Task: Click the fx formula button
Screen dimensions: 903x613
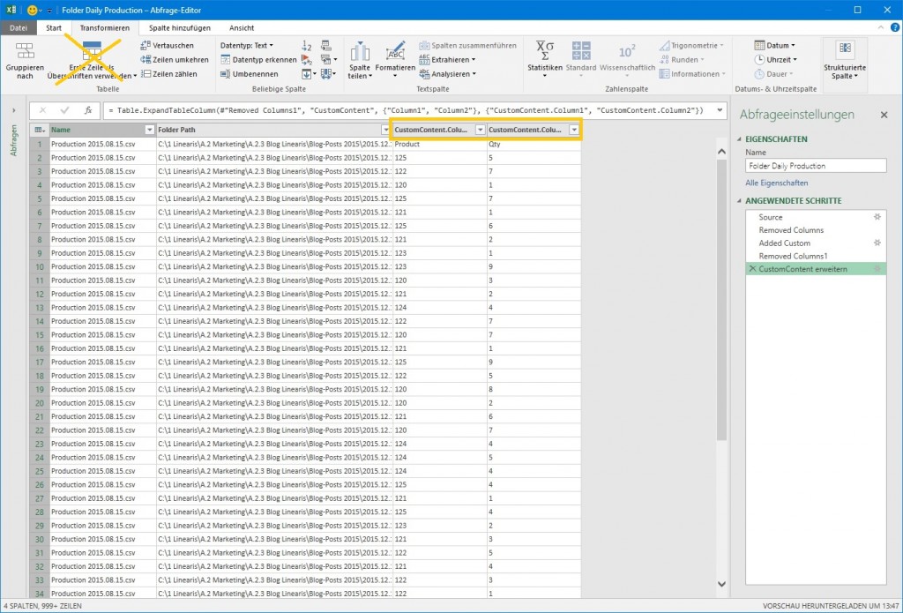Action: coord(88,111)
